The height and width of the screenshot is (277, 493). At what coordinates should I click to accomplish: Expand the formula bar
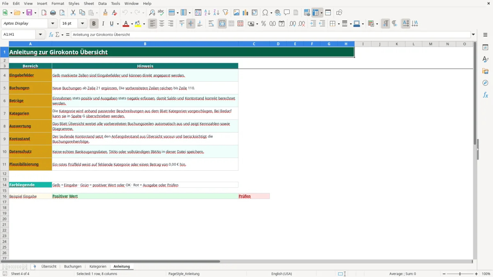[x=473, y=35]
